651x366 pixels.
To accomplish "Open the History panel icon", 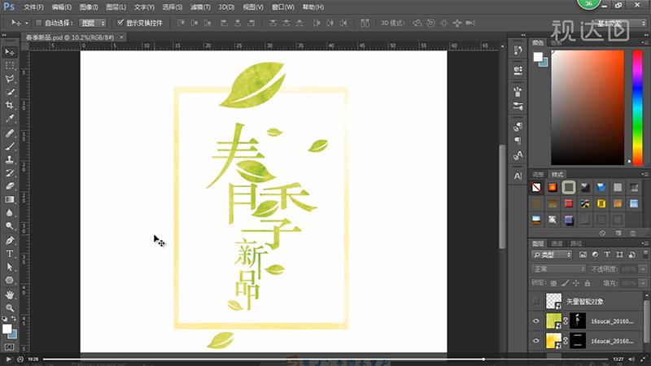I will (x=518, y=50).
